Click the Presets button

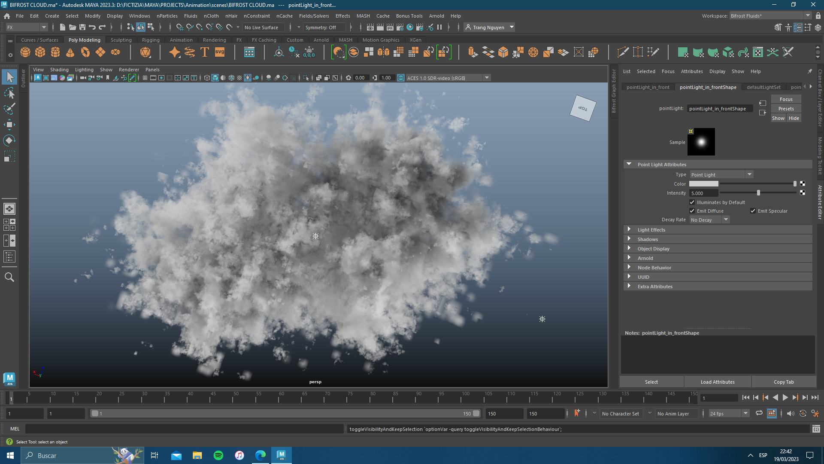786,109
